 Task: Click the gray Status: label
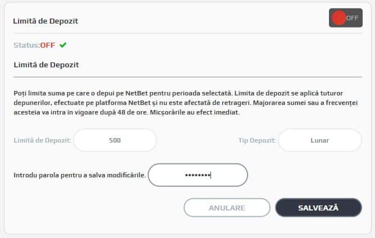(26, 45)
